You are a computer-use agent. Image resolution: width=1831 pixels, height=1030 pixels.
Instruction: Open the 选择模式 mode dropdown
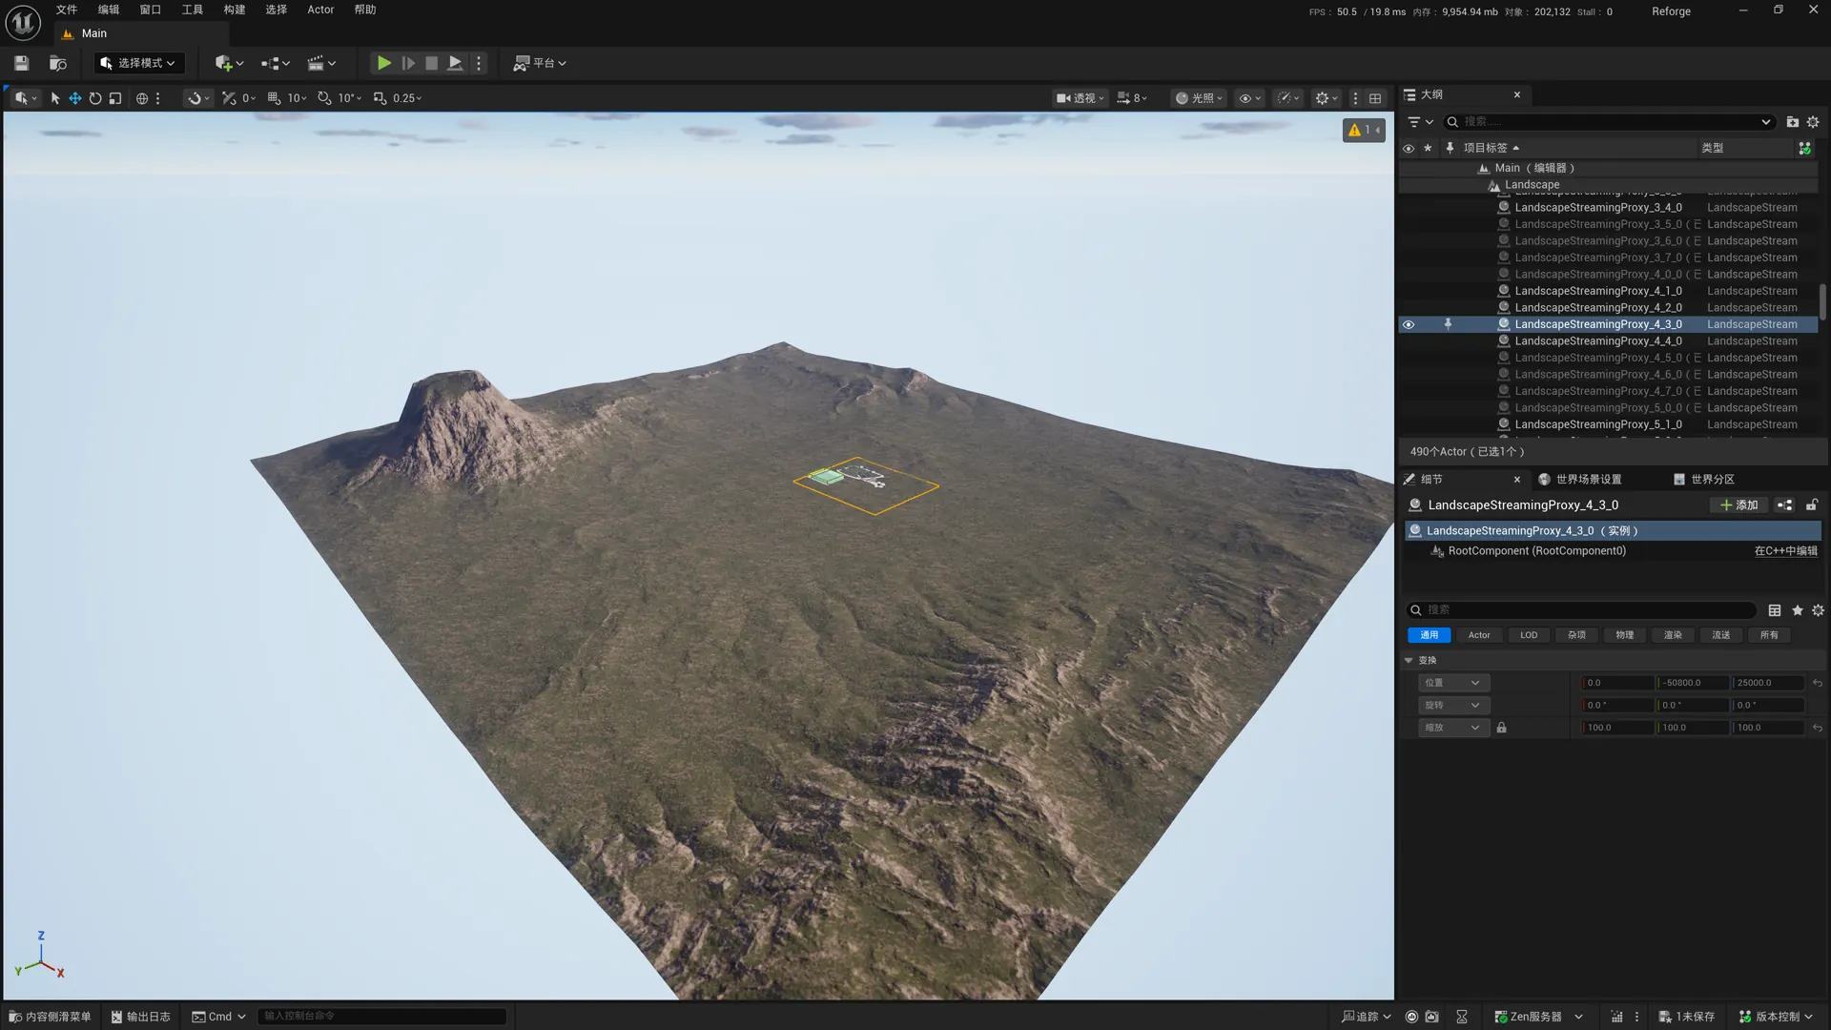point(138,63)
